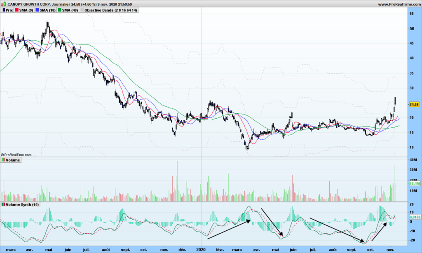Open the Objective Bands (2 8 16 64 14) legend
Image resolution: width=422 pixels, height=253 pixels.
click(108, 10)
